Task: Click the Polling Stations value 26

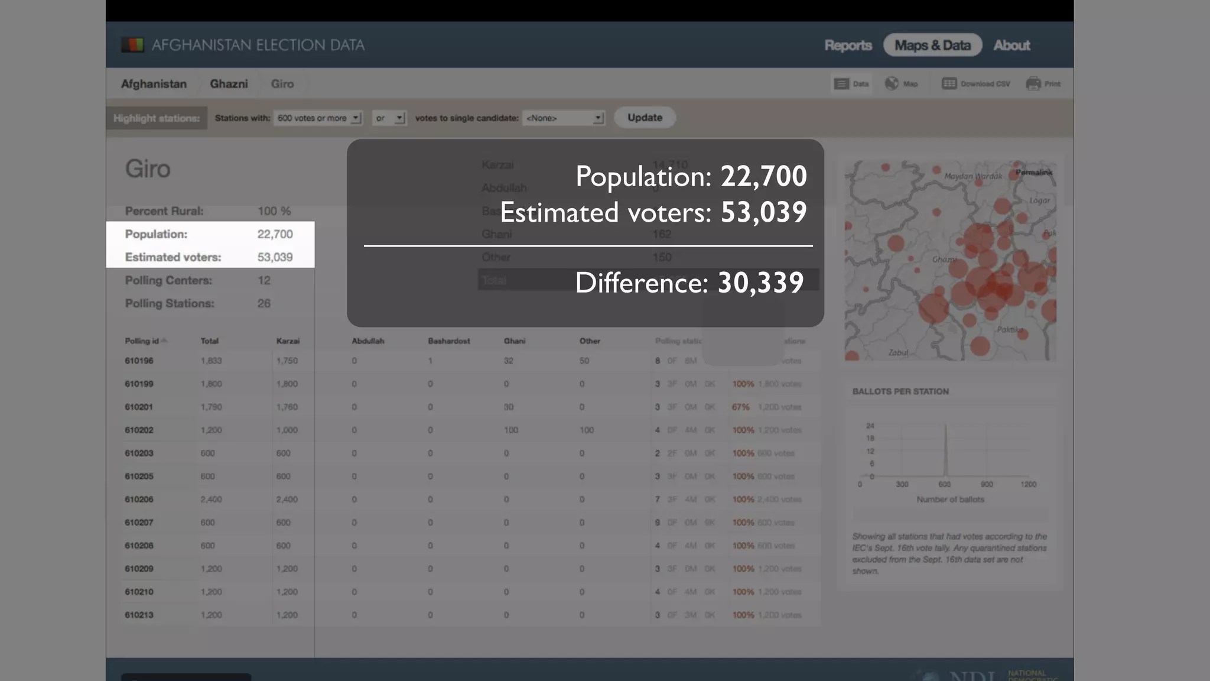Action: pos(264,303)
